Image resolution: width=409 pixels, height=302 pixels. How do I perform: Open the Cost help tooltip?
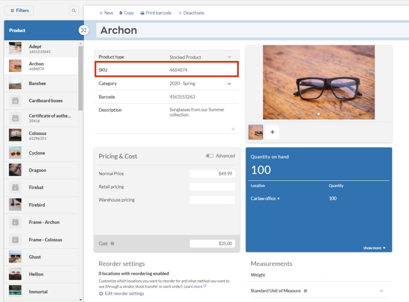coord(111,243)
